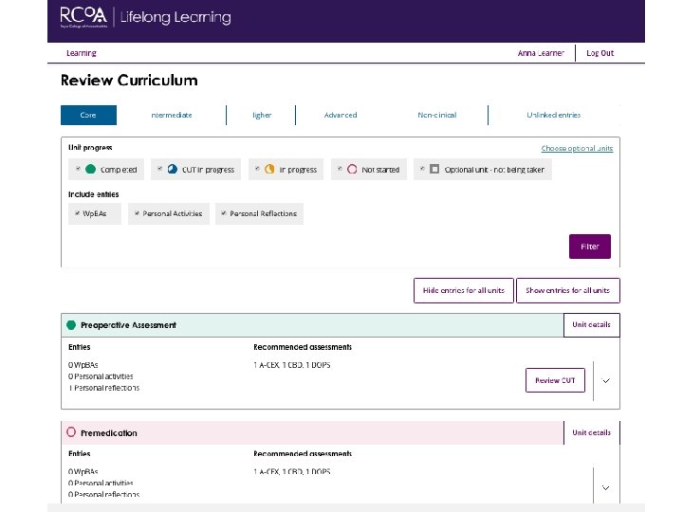Open the Learning menu item
This screenshot has height=512, width=683.
tap(82, 53)
